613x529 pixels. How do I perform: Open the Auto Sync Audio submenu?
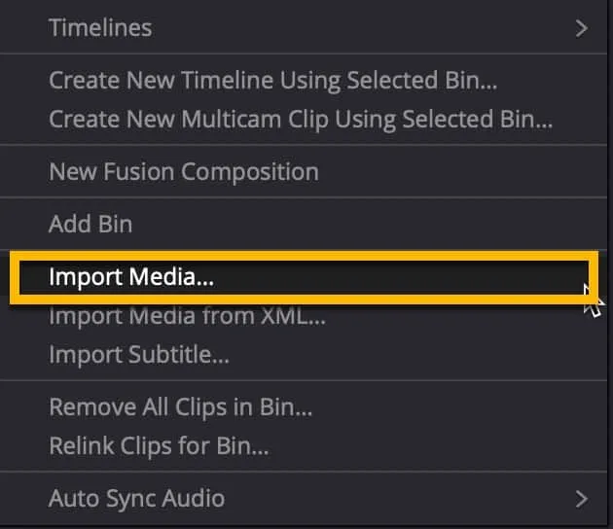(136, 499)
